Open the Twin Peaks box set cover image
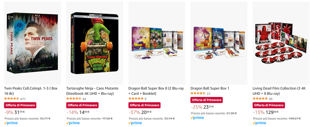Screen dimensions: 310x127 tap(33, 43)
